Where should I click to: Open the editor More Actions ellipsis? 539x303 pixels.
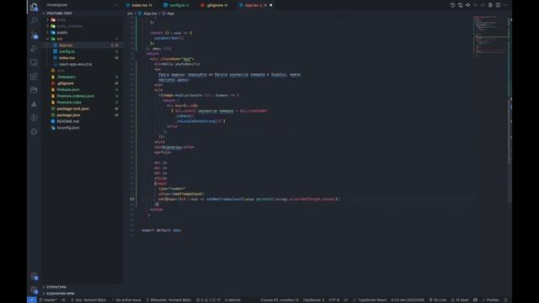[x=505, y=5]
